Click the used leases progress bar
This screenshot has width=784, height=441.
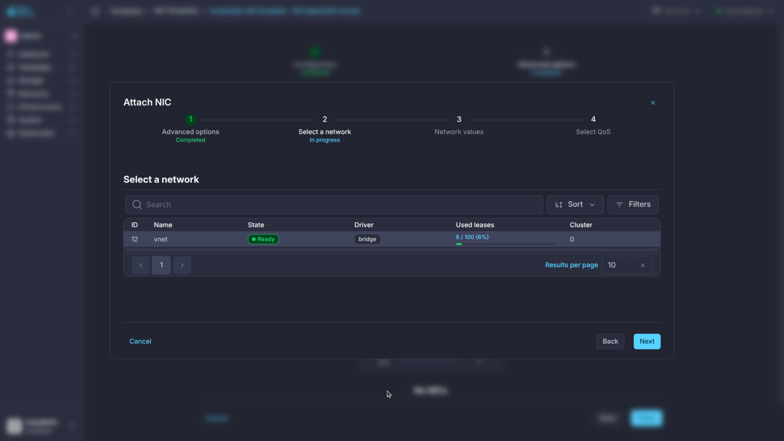tap(505, 244)
